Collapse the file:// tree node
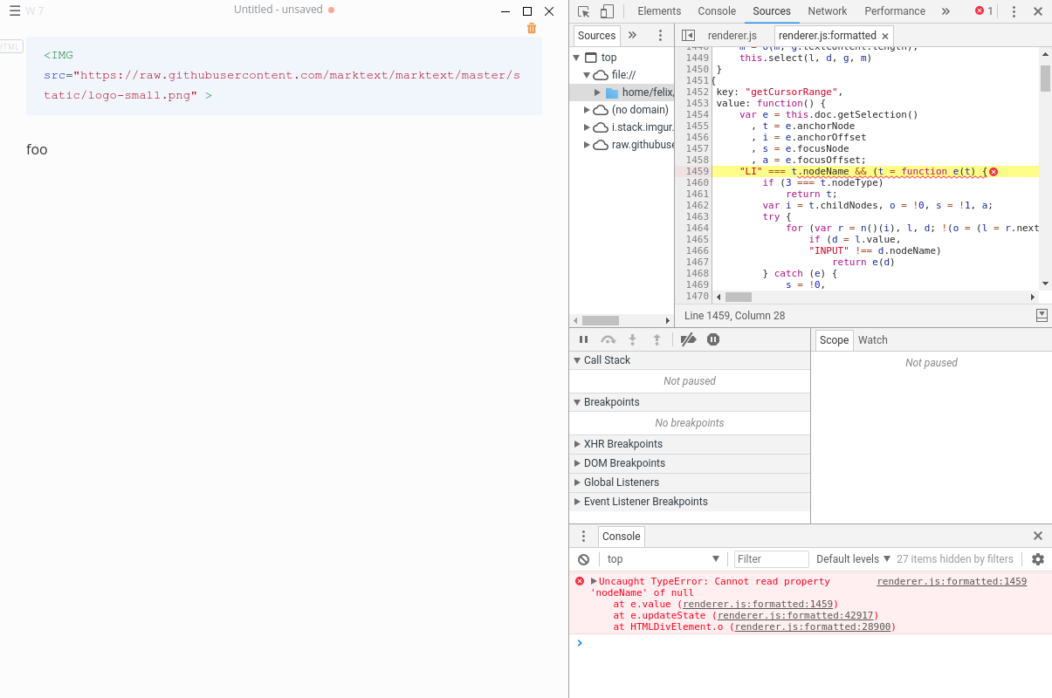1052x698 pixels. click(588, 75)
